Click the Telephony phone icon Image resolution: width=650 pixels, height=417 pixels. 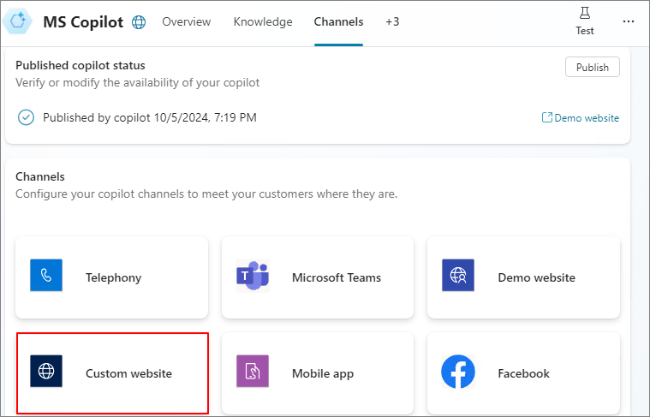(46, 275)
